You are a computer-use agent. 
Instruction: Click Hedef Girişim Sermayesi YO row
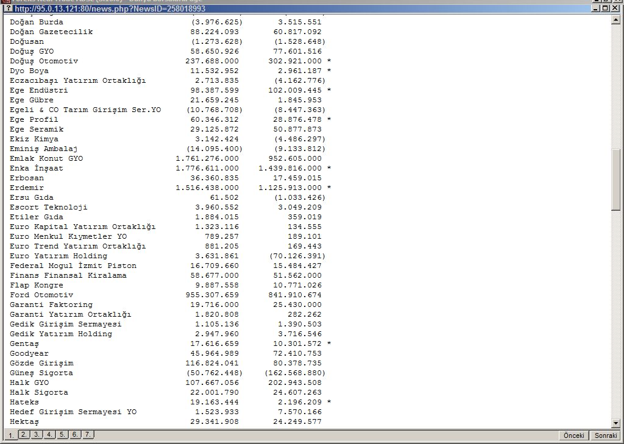tap(73, 412)
